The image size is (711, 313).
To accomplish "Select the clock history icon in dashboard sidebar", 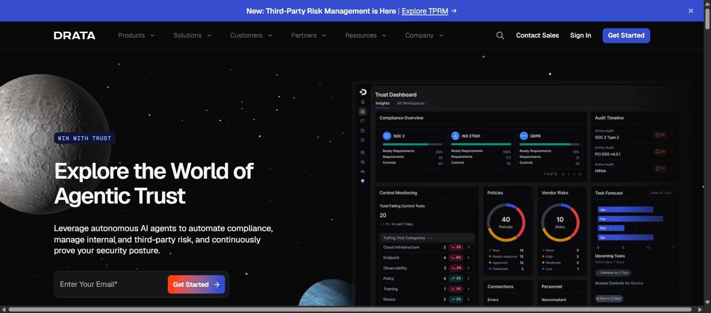I will click(x=363, y=140).
